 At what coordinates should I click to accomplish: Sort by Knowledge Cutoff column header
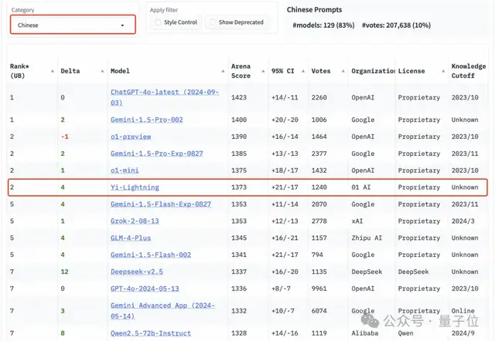pos(469,71)
